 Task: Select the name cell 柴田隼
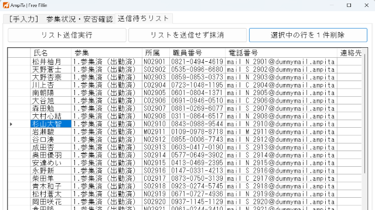(x=51, y=178)
